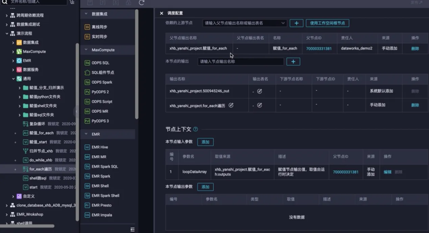Choose the ODPS MR node icon
Image resolution: width=429 pixels, height=233 pixels.
click(87, 111)
